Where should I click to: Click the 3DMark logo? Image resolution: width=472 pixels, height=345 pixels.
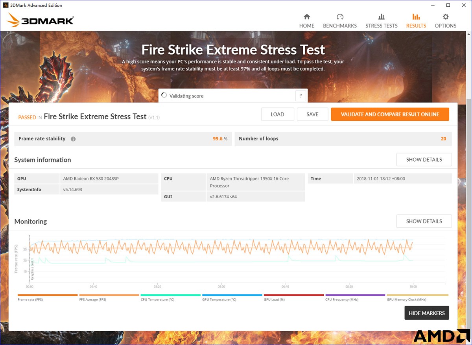[40, 20]
